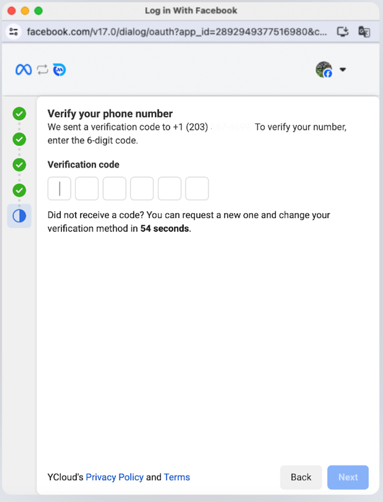Click the third verification code digit box

pos(114,189)
